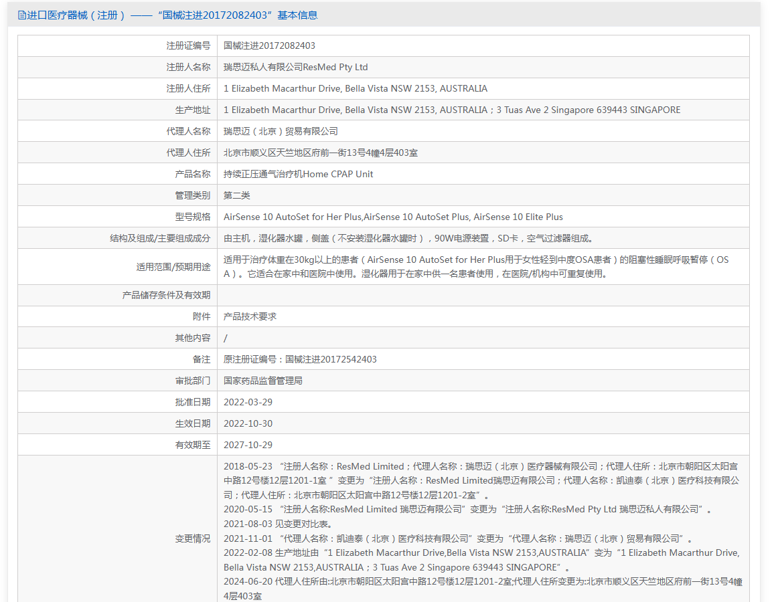The image size is (778, 602).
Task: Click the 管理类别 row label
Action: point(193,195)
